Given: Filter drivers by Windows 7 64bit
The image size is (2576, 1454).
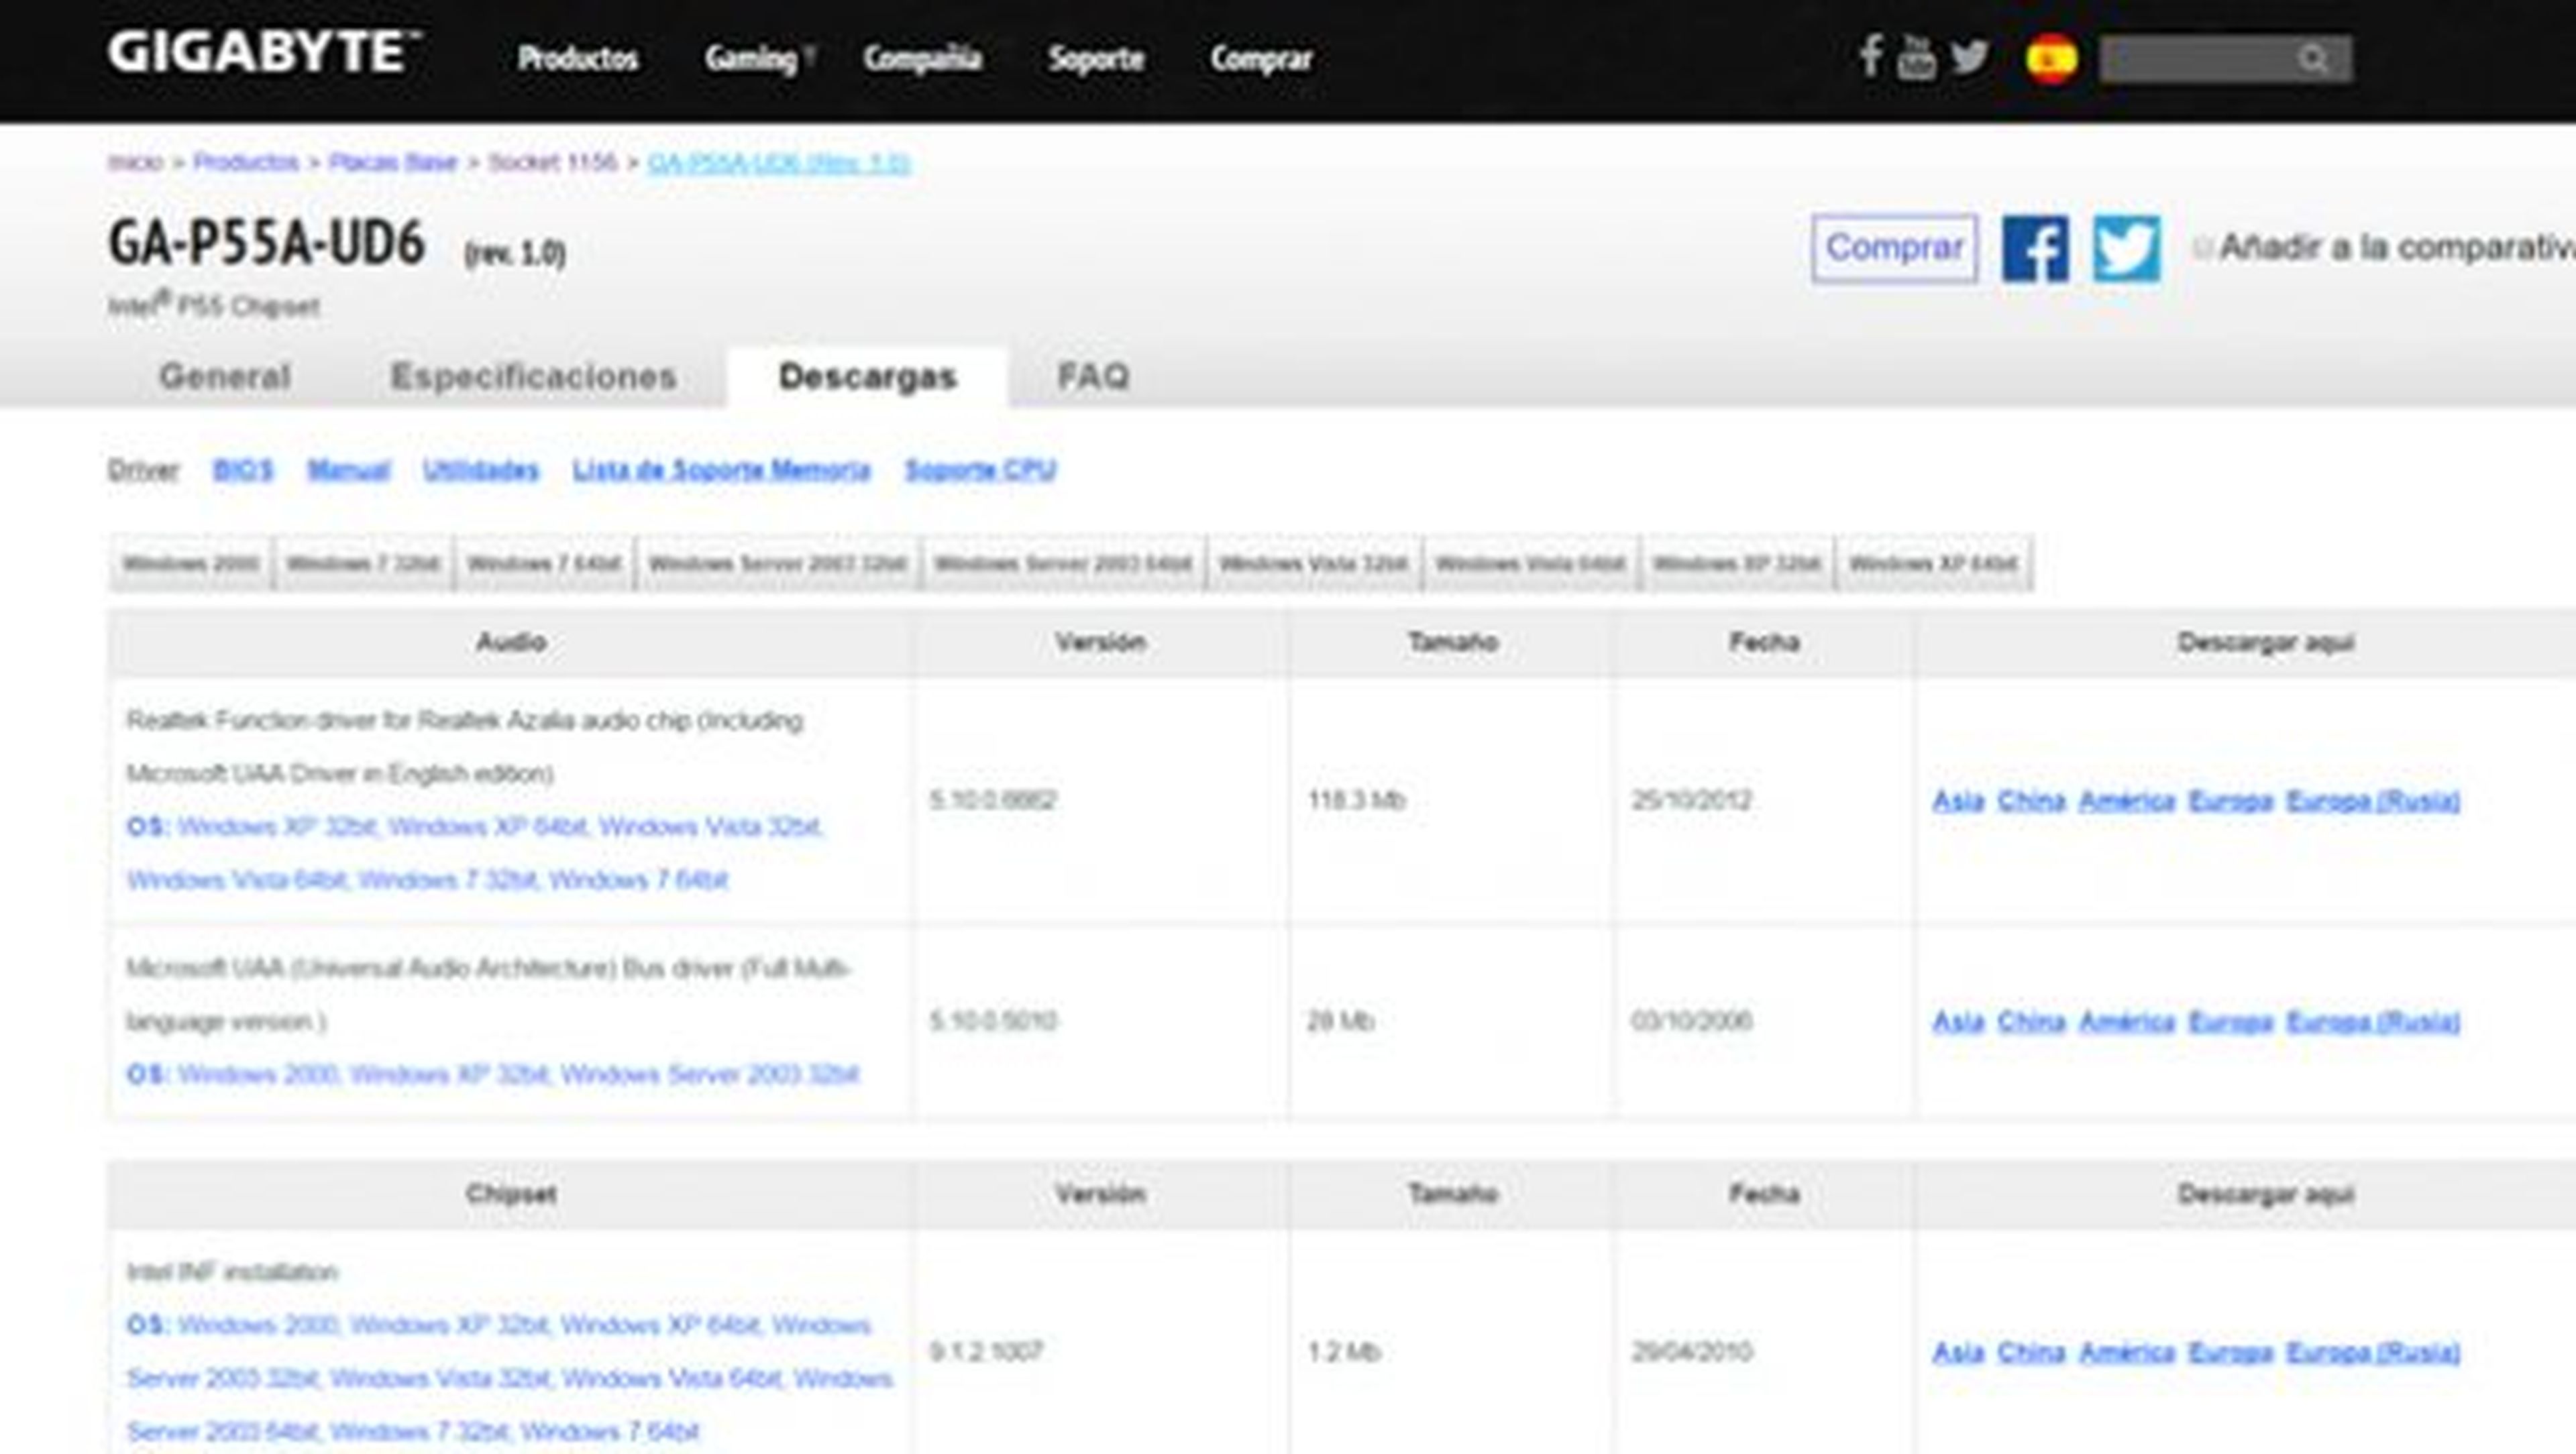Looking at the screenshot, I should 544,563.
